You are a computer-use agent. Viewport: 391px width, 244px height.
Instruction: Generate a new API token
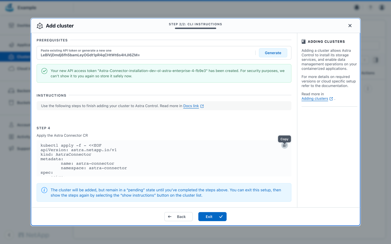click(x=273, y=53)
